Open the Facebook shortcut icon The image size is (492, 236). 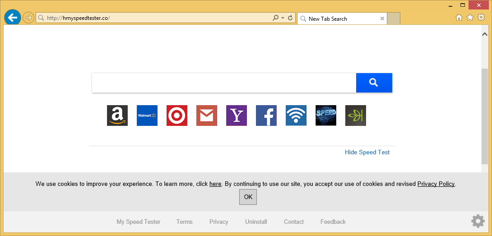click(x=266, y=116)
